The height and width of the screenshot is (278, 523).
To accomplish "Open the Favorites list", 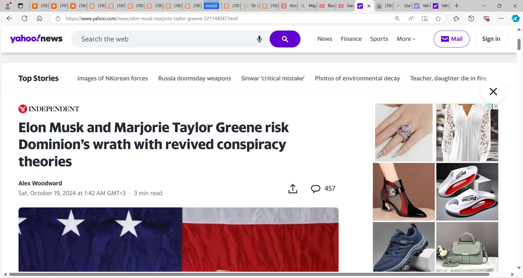I will click(x=456, y=19).
